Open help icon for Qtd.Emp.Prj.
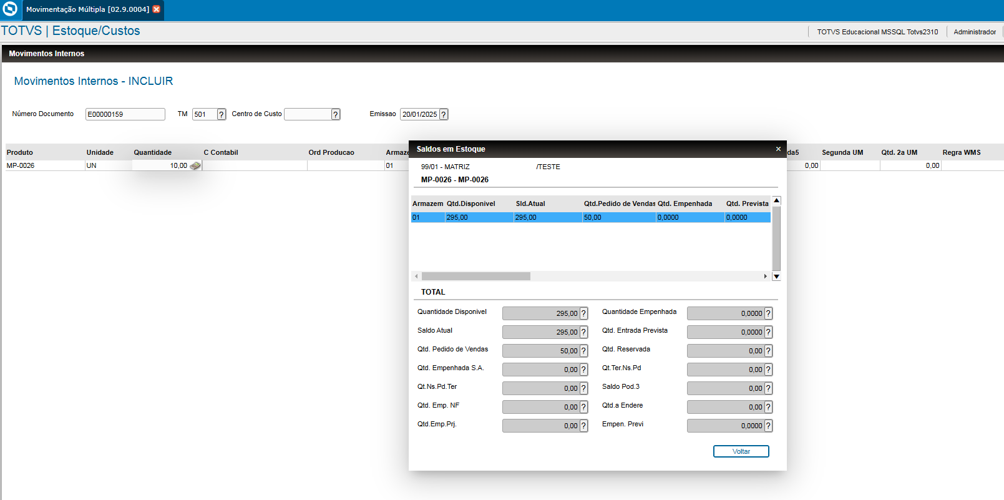 pyautogui.click(x=583, y=426)
